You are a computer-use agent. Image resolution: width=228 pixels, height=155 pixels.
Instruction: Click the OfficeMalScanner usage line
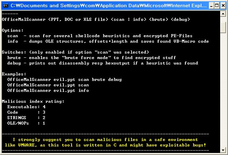click(96, 19)
